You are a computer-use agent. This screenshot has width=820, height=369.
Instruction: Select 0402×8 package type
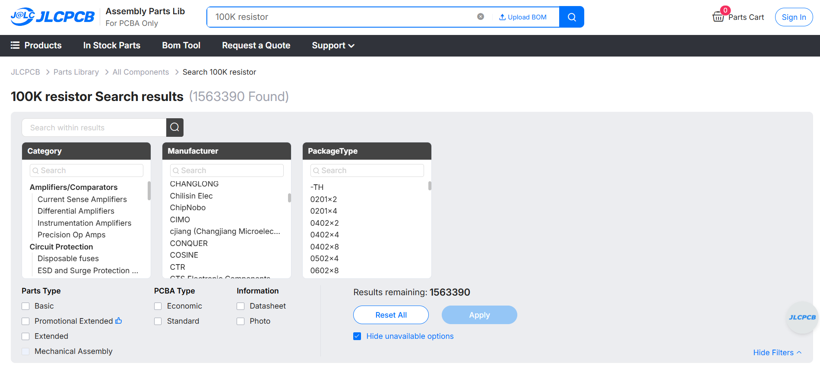(x=325, y=247)
